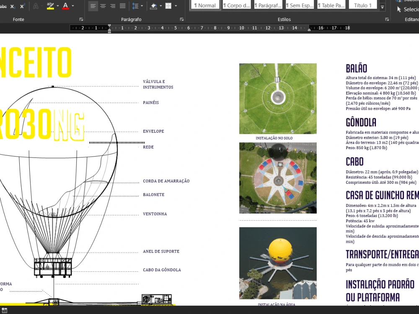Open borders dropdown arrow
The height and width of the screenshot is (314, 419).
tap(176, 6)
